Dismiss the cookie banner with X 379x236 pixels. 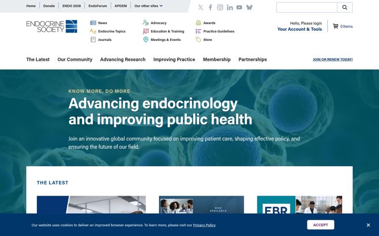point(368,225)
